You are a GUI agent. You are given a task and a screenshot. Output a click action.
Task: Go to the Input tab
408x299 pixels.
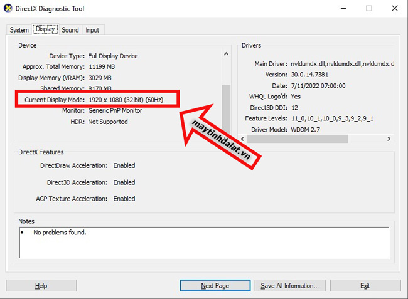pos(92,30)
